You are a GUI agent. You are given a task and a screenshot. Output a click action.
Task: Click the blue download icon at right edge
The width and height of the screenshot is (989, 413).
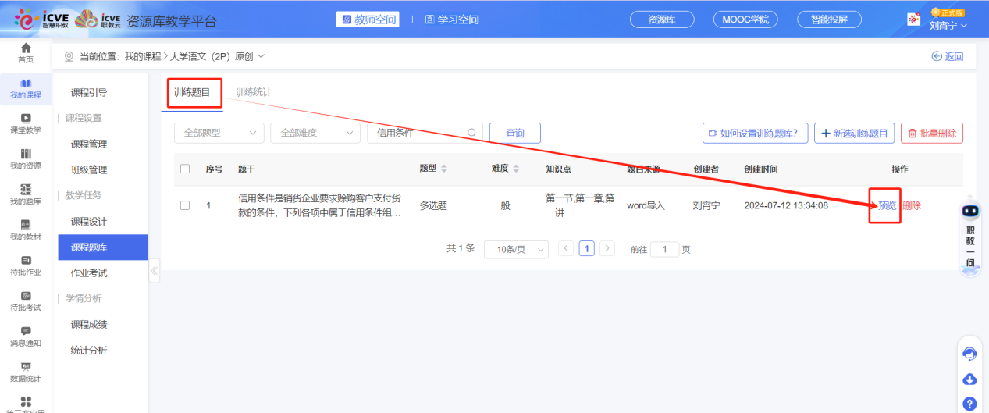click(x=969, y=379)
